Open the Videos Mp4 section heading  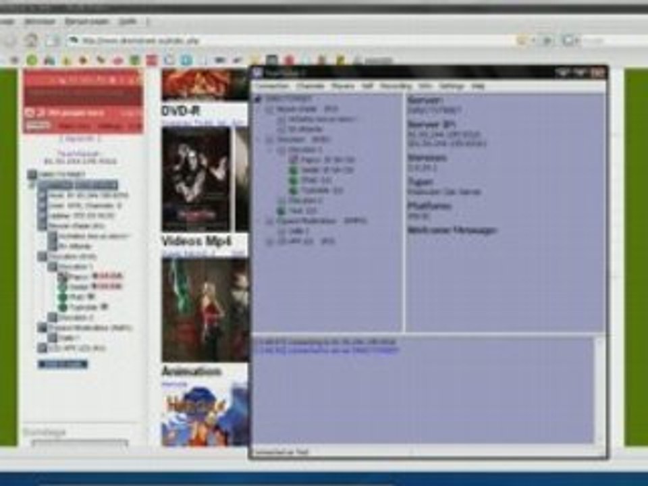pyautogui.click(x=196, y=241)
